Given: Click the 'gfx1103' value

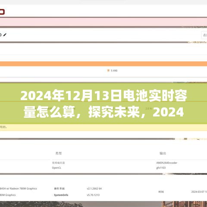Looking at the screenshot, I should pos(161,168).
